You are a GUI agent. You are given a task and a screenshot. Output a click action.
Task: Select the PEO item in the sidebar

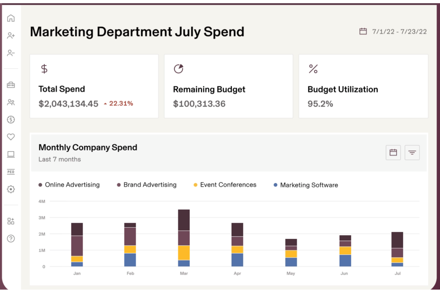[11, 171]
